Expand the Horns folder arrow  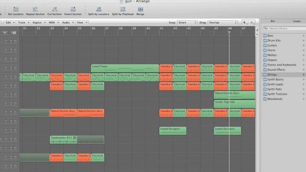pyautogui.click(x=304, y=50)
